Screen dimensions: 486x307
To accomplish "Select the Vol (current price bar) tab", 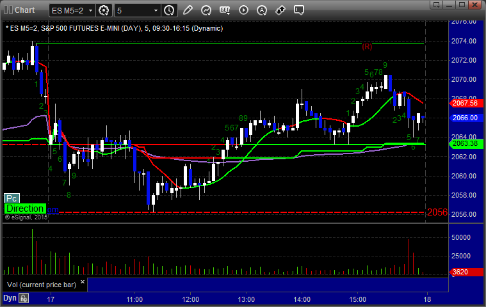I will point(42,285).
